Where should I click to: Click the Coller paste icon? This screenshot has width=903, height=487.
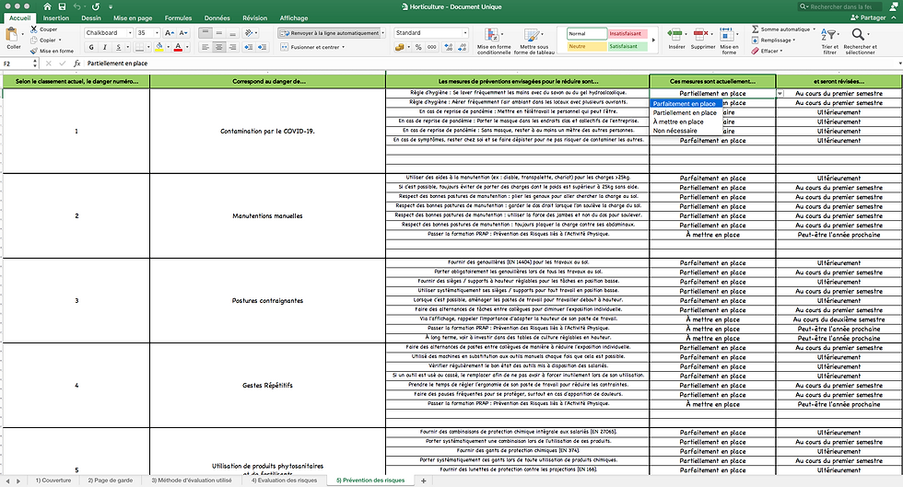pyautogui.click(x=13, y=36)
